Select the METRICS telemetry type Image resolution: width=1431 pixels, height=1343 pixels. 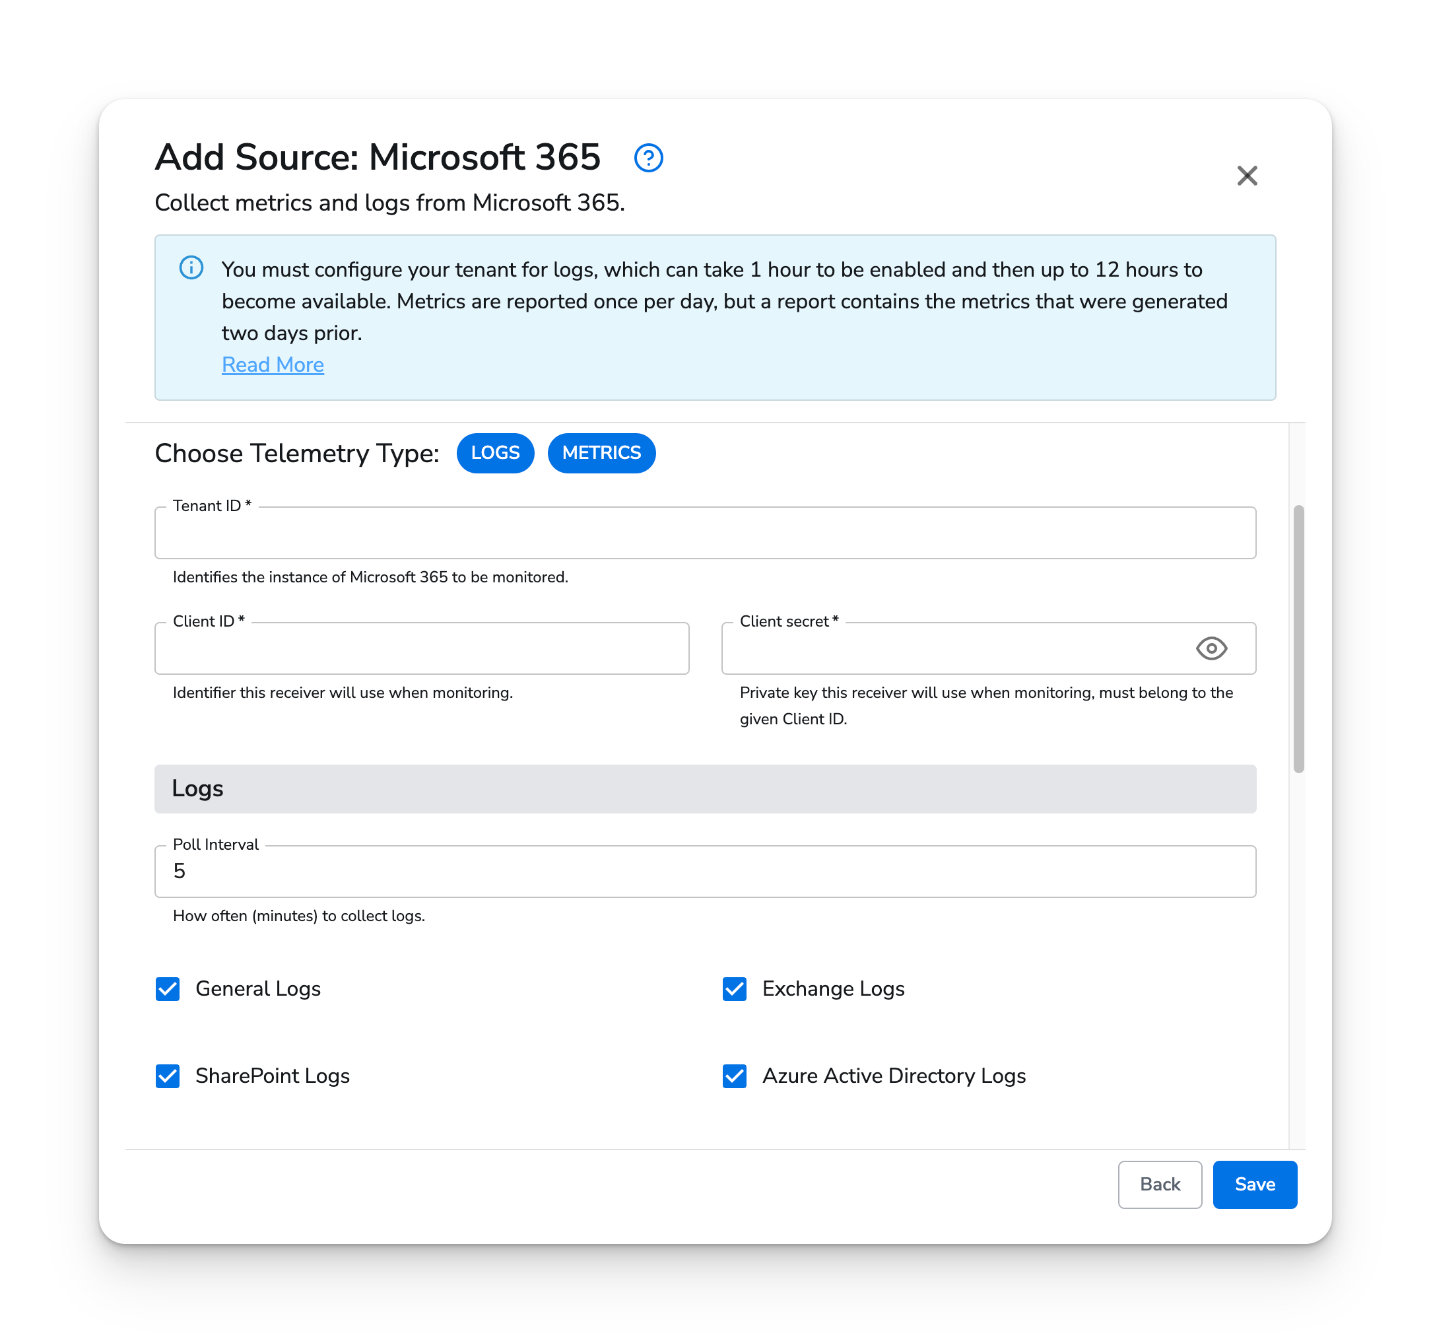click(x=602, y=453)
